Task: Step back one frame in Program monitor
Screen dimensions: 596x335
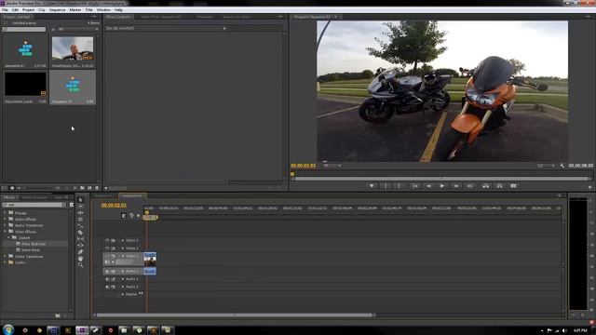Action: (428, 186)
